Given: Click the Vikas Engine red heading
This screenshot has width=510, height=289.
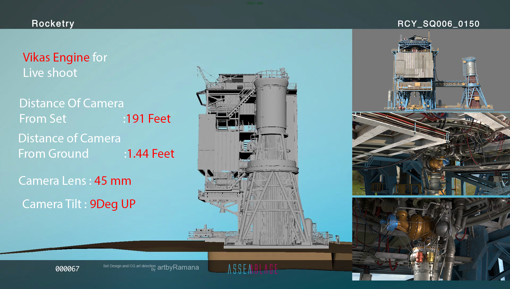Looking at the screenshot, I should coord(56,58).
